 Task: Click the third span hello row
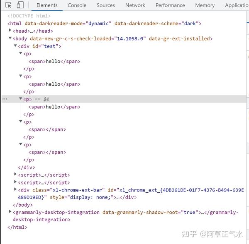click(x=54, y=107)
